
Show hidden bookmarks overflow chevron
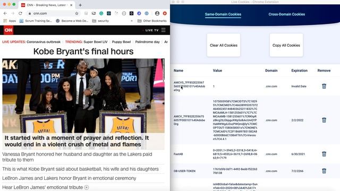point(131,21)
